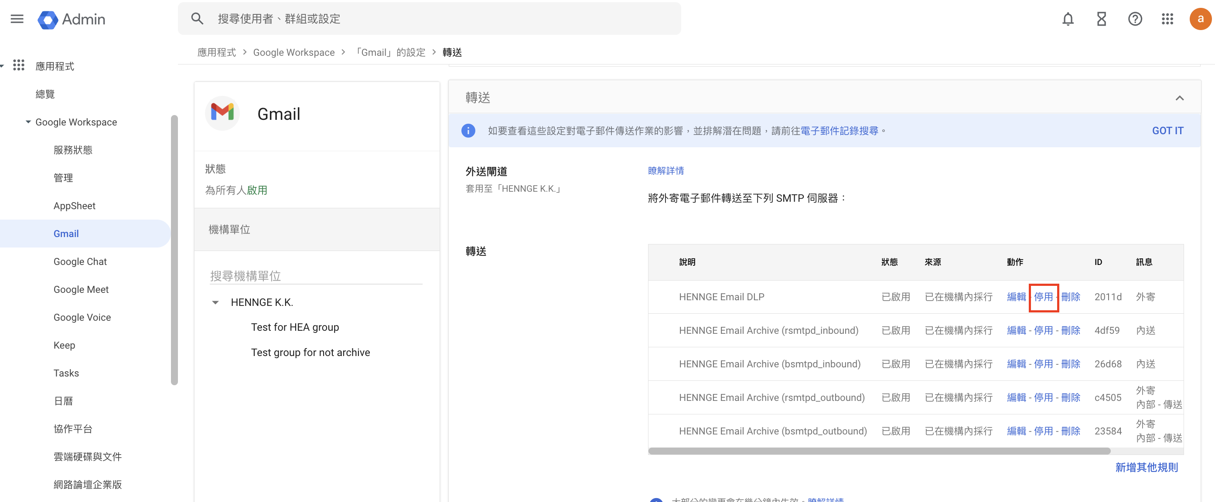This screenshot has height=502, width=1215.
Task: Click the 說明 column header
Action: click(x=687, y=262)
